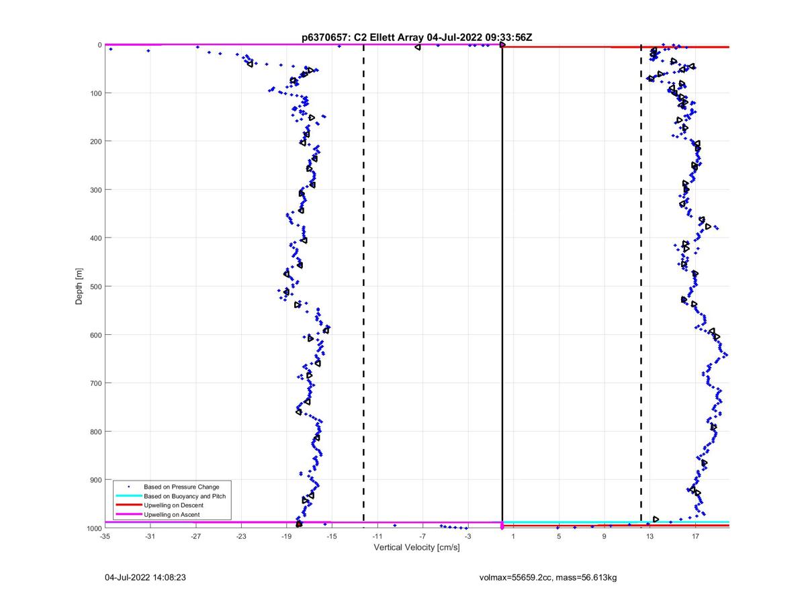Select the 'Upwelling on Ascent' legend entry

pyautogui.click(x=172, y=515)
